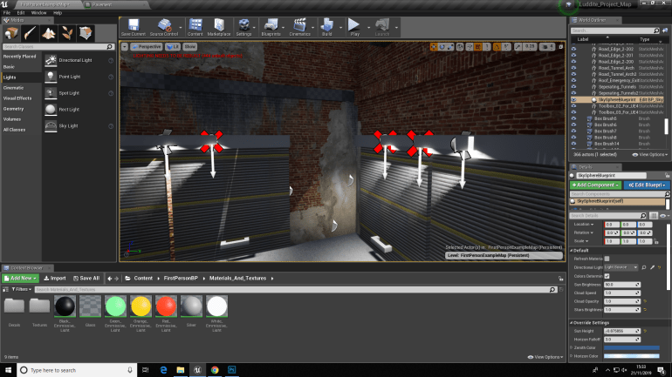Toggle visibility of SkySphereBlueprint in outliner
The width and height of the screenshot is (672, 377).
pyautogui.click(x=573, y=99)
